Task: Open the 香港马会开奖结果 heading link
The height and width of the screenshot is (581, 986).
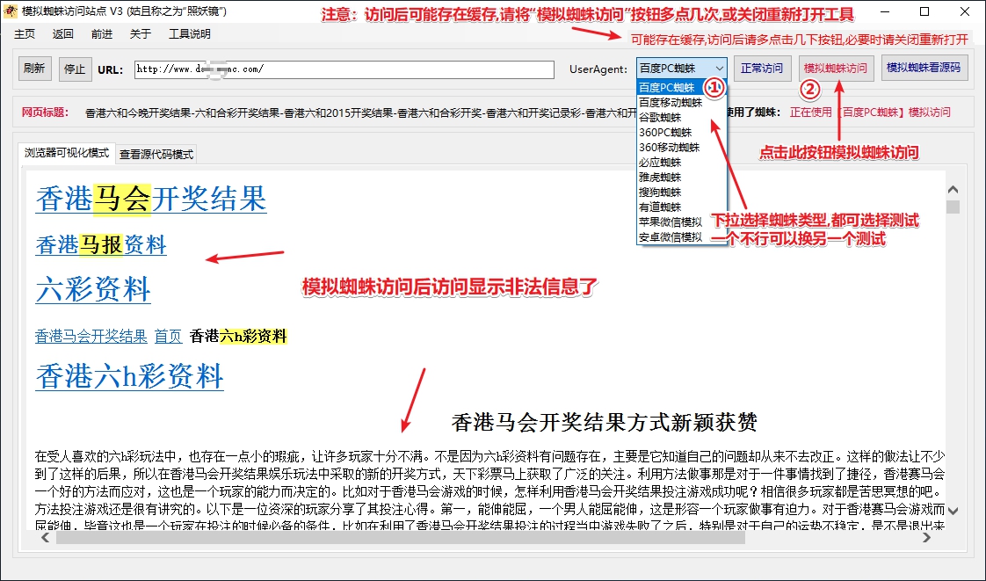Action: pyautogui.click(x=151, y=199)
